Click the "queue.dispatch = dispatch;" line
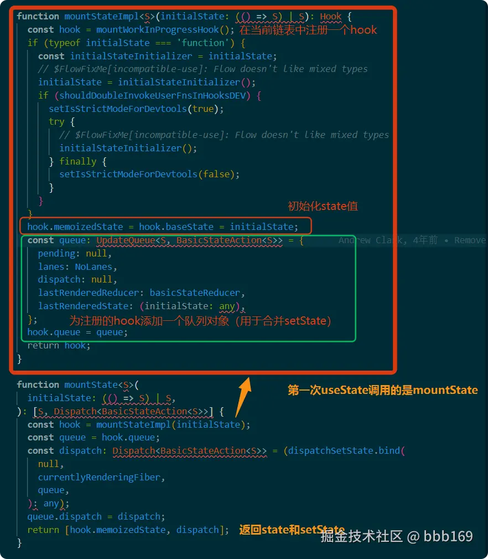 coord(96,516)
